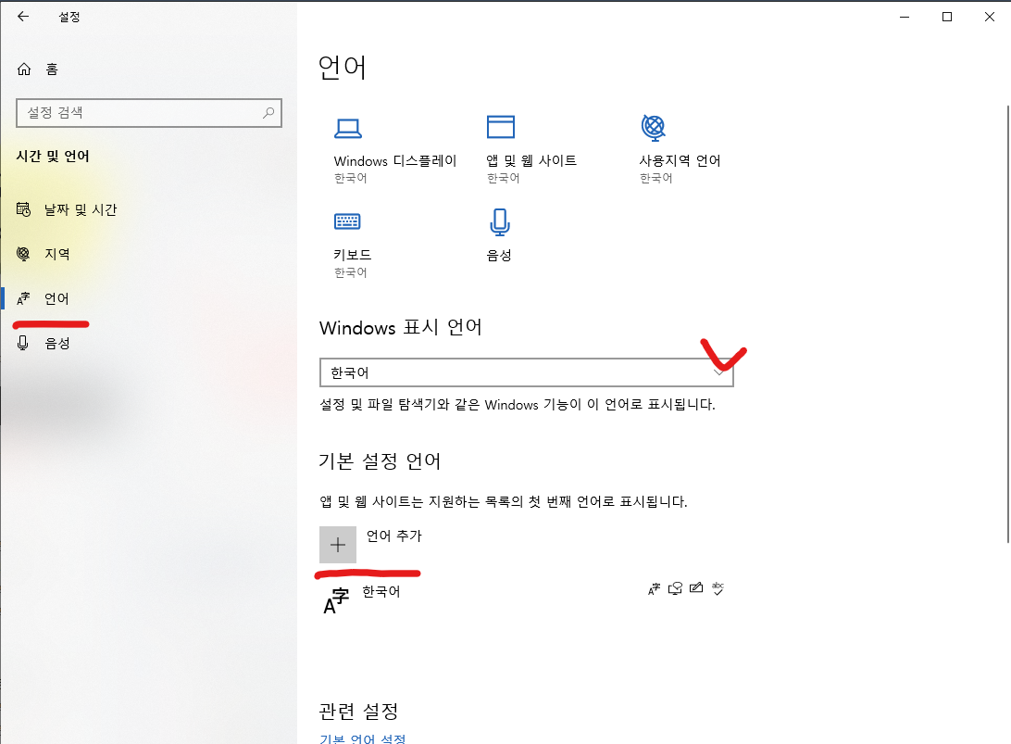
Task: Click the globe icon beside 지역
Action: 23,254
